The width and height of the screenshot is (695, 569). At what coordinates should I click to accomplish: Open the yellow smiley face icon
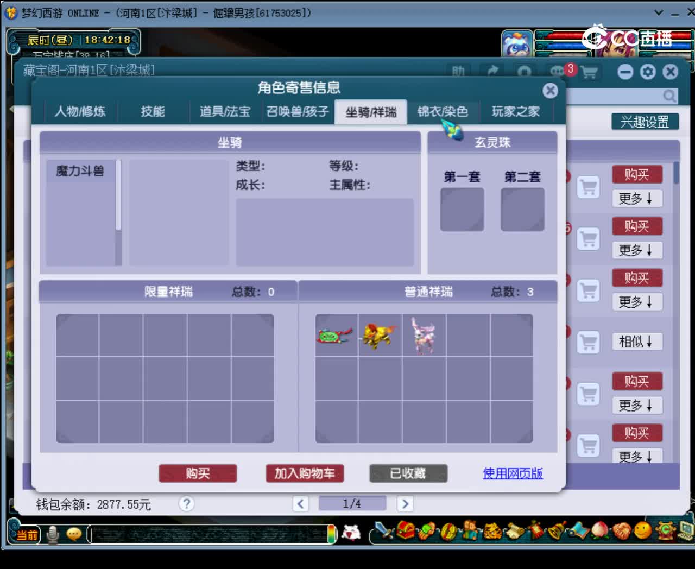[643, 530]
